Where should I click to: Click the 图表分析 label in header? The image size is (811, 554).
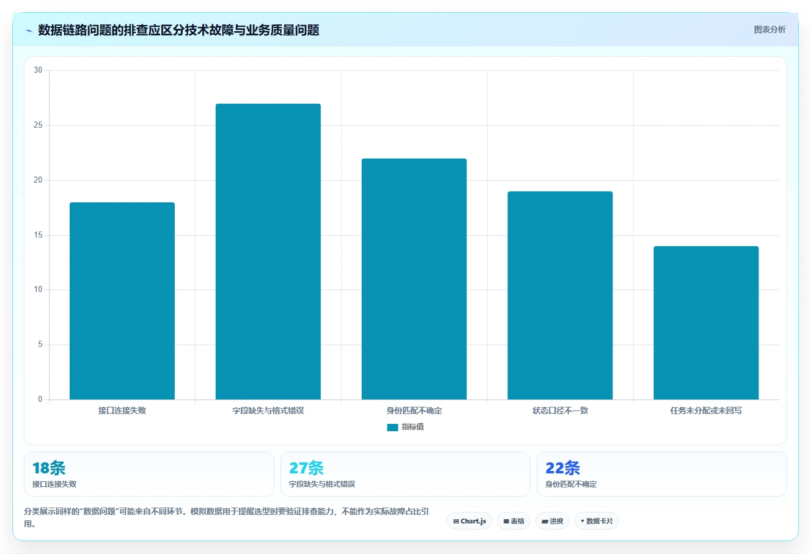coord(769,29)
